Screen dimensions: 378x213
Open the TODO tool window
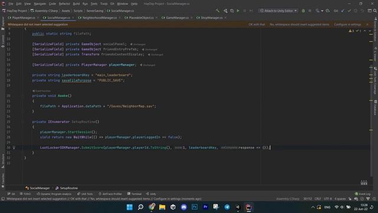[x=25, y=193]
